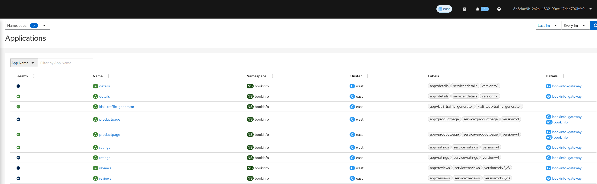Click the Filter by App Name field
Viewport: 597px width, 184px height.
[x=65, y=63]
